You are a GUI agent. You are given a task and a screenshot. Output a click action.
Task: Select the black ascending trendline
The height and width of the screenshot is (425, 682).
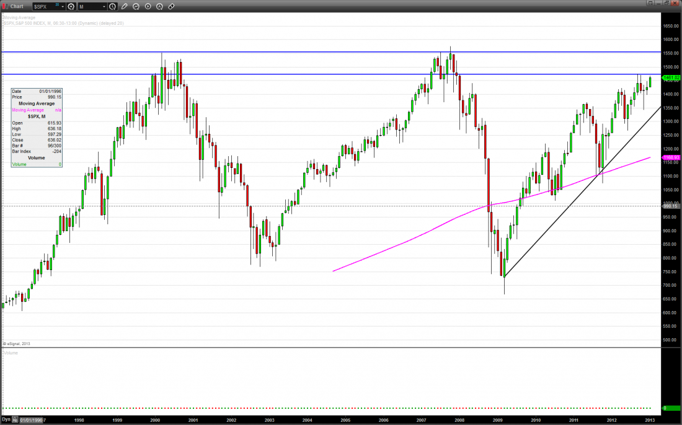point(558,217)
